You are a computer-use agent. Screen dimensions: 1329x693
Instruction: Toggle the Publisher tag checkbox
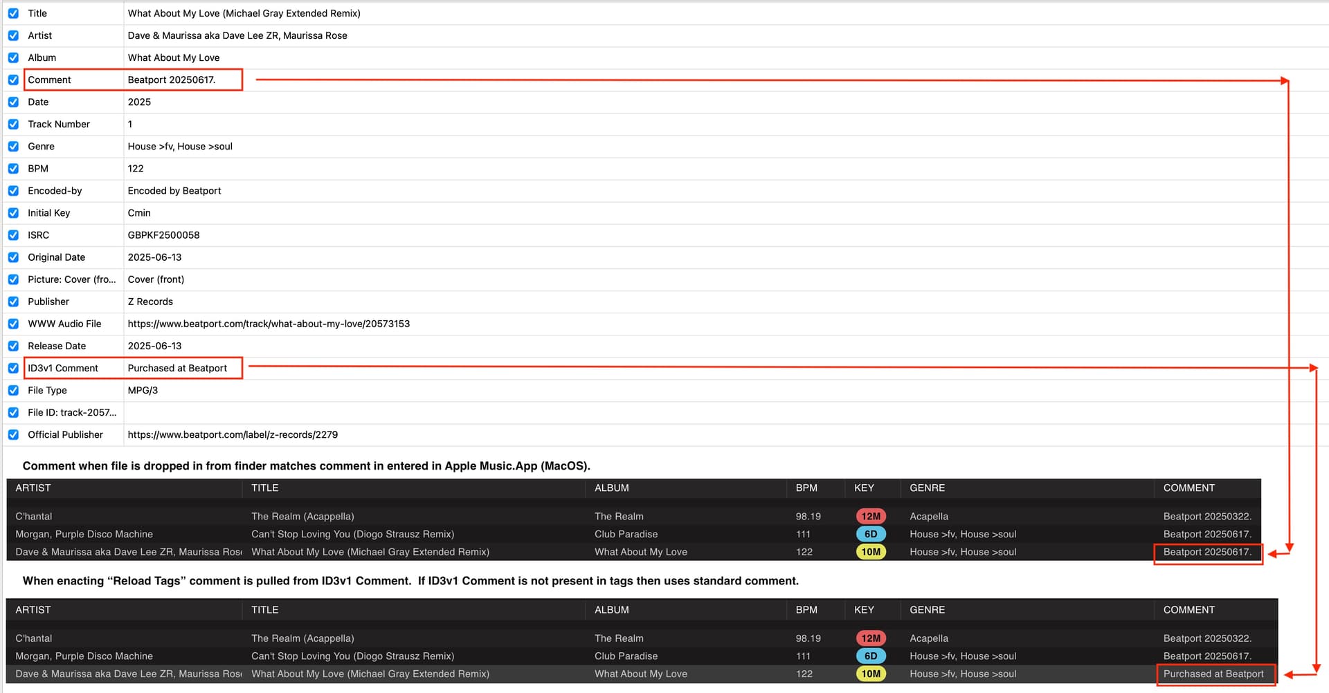[x=13, y=302]
